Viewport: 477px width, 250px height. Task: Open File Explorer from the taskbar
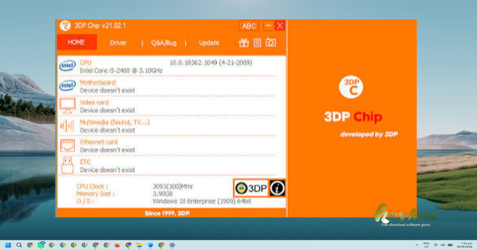[139, 245]
